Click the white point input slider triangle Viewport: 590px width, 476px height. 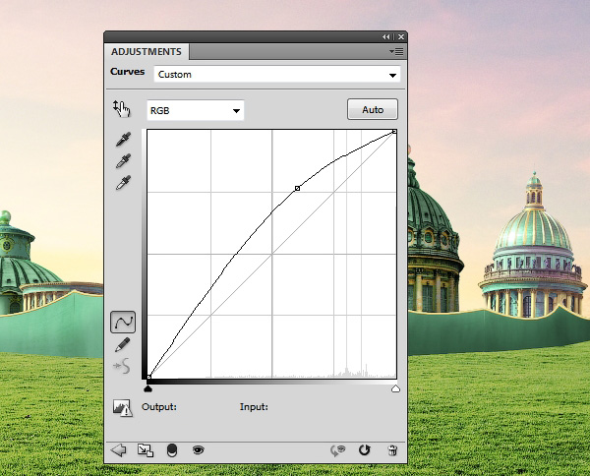click(395, 388)
